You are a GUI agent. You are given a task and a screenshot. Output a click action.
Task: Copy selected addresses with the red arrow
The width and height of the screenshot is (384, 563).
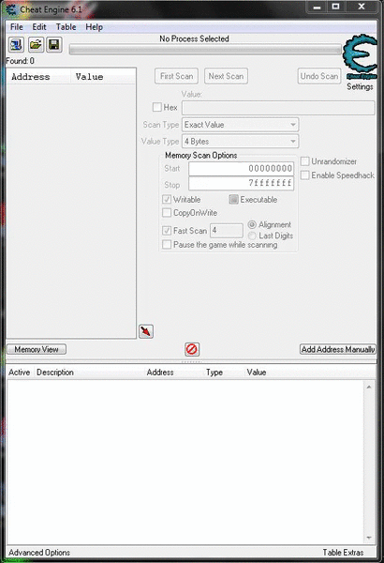(146, 331)
